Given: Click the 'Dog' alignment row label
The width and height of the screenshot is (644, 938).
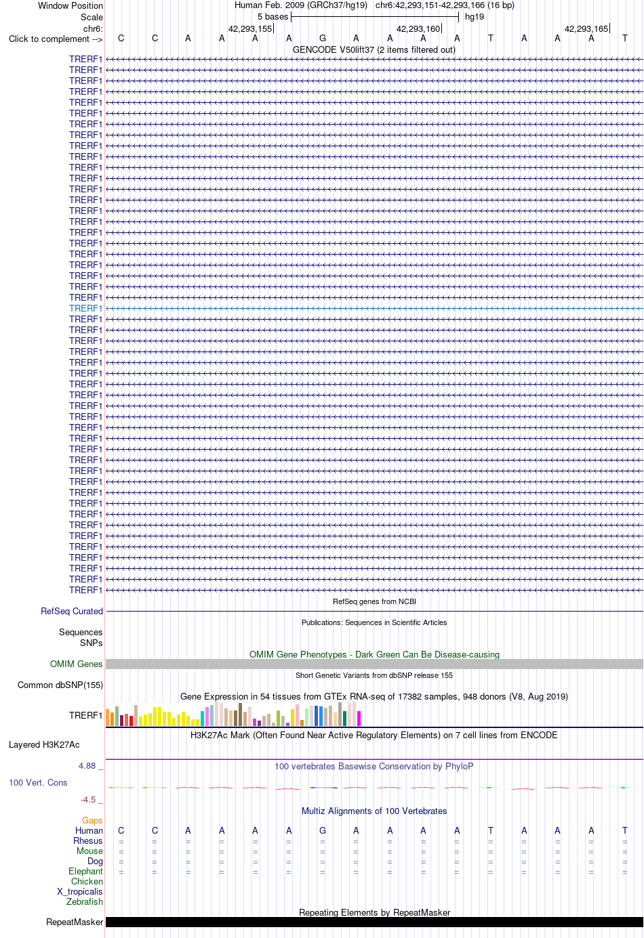Looking at the screenshot, I should [x=95, y=861].
